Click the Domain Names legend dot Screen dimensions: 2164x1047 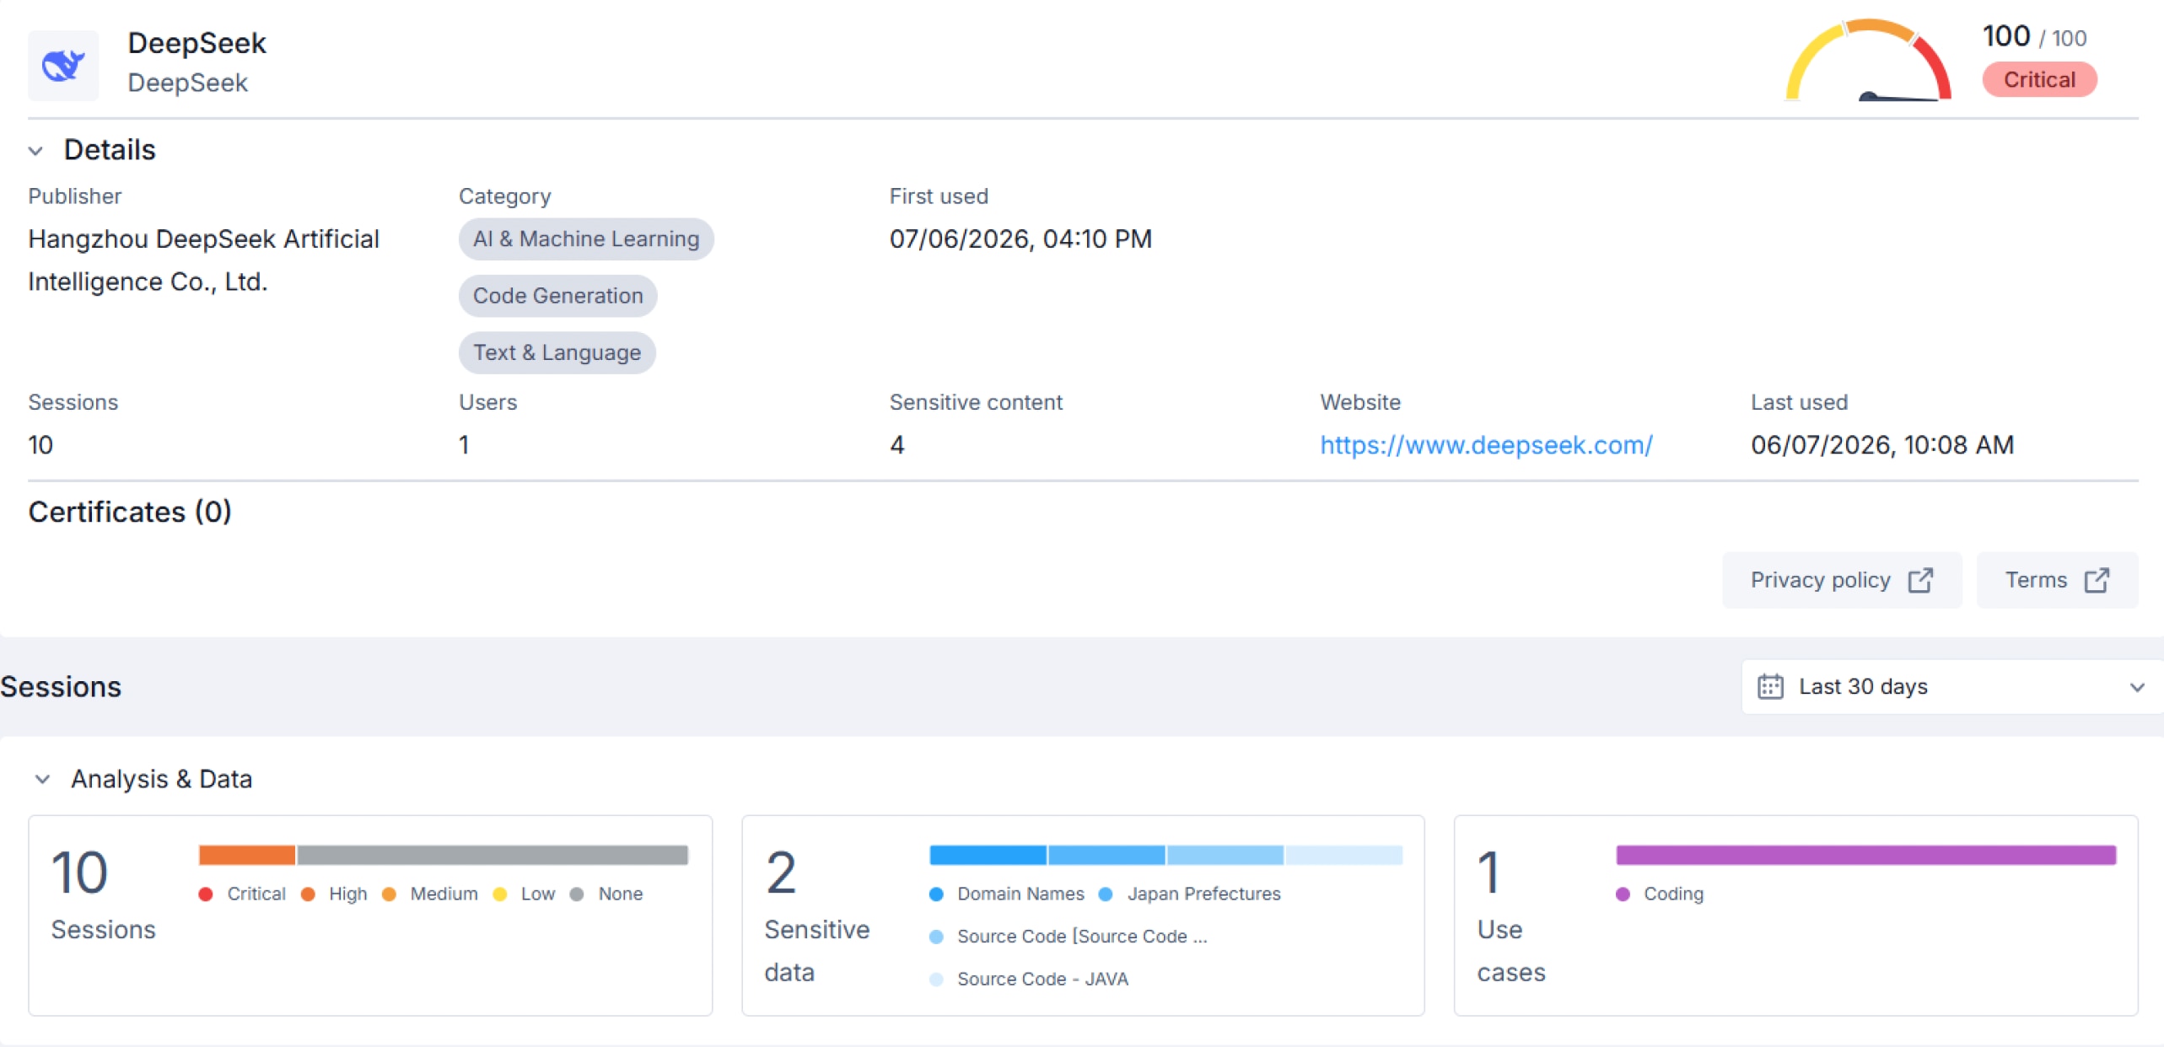[x=936, y=894]
